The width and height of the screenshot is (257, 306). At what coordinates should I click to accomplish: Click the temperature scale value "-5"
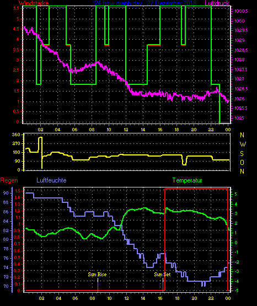tap(236, 291)
